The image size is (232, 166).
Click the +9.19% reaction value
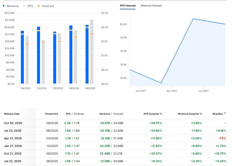pyautogui.click(x=221, y=131)
